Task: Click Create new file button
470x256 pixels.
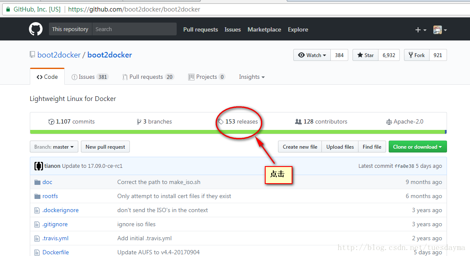Action: pyautogui.click(x=300, y=147)
